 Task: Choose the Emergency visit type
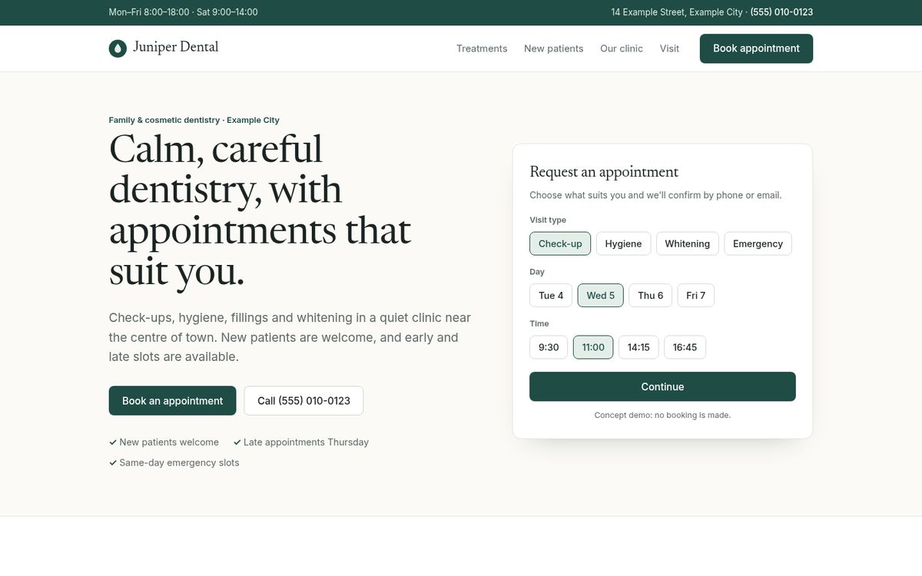758,243
